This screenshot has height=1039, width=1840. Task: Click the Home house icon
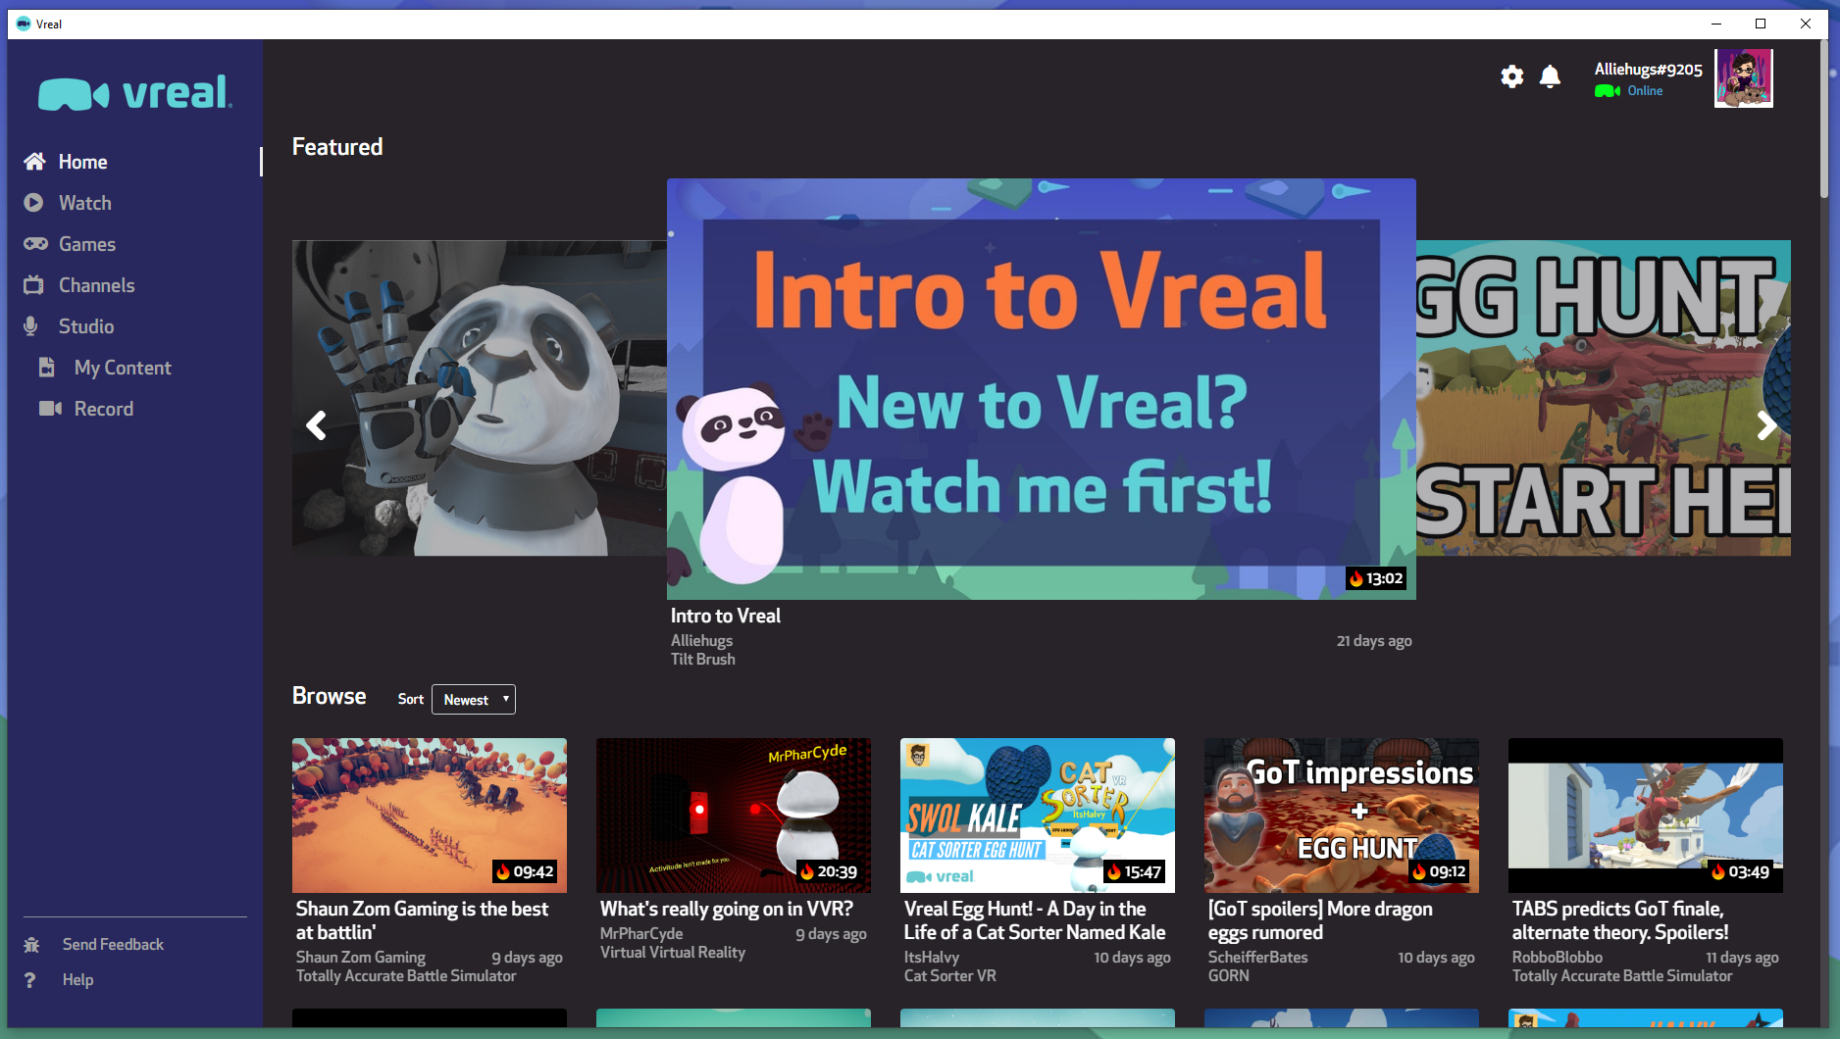(x=34, y=161)
